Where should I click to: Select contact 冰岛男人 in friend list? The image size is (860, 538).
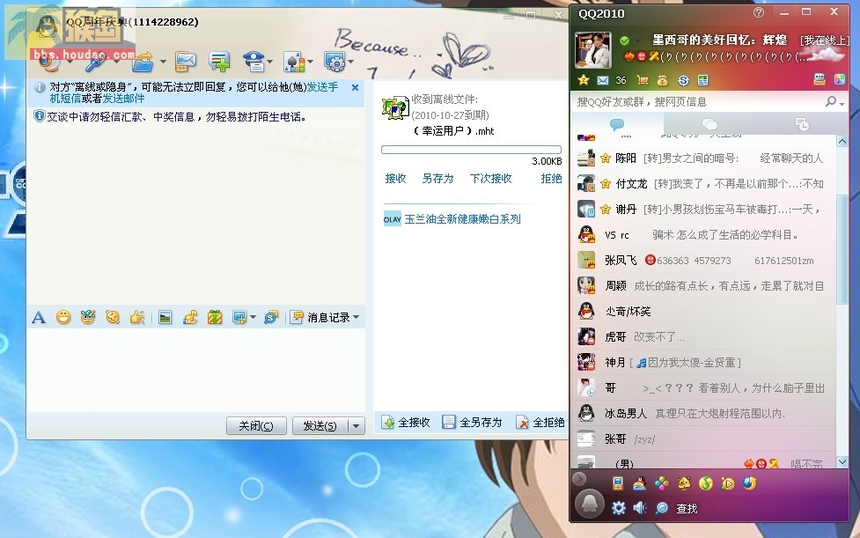coord(704,414)
